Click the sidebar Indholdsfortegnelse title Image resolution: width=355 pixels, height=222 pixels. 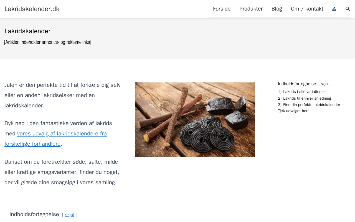point(297,84)
